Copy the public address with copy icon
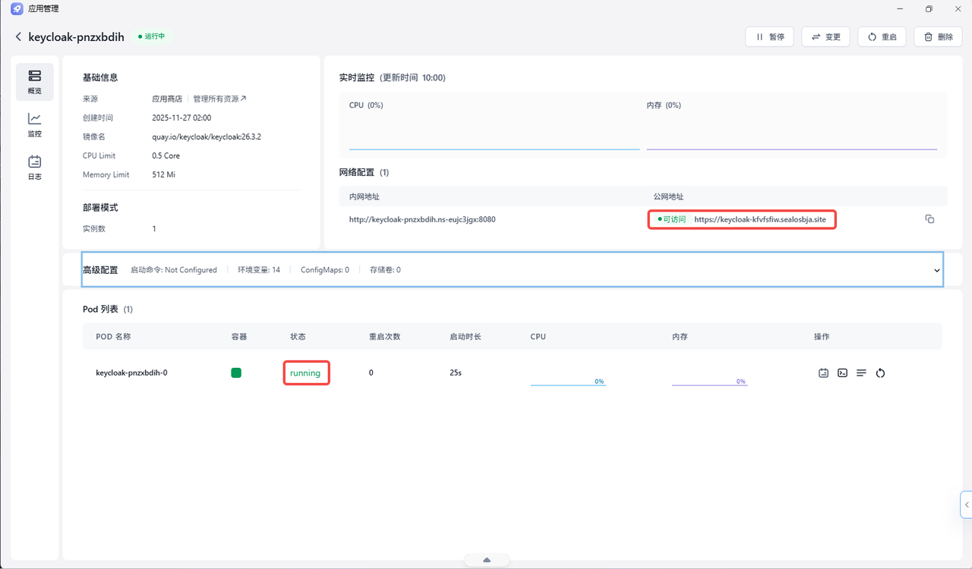Screen dimensions: 972x569 [x=929, y=219]
